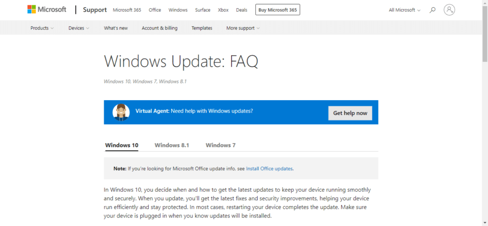Click the Buy Microsoft 365 button
The height and width of the screenshot is (226, 488).
click(x=278, y=10)
